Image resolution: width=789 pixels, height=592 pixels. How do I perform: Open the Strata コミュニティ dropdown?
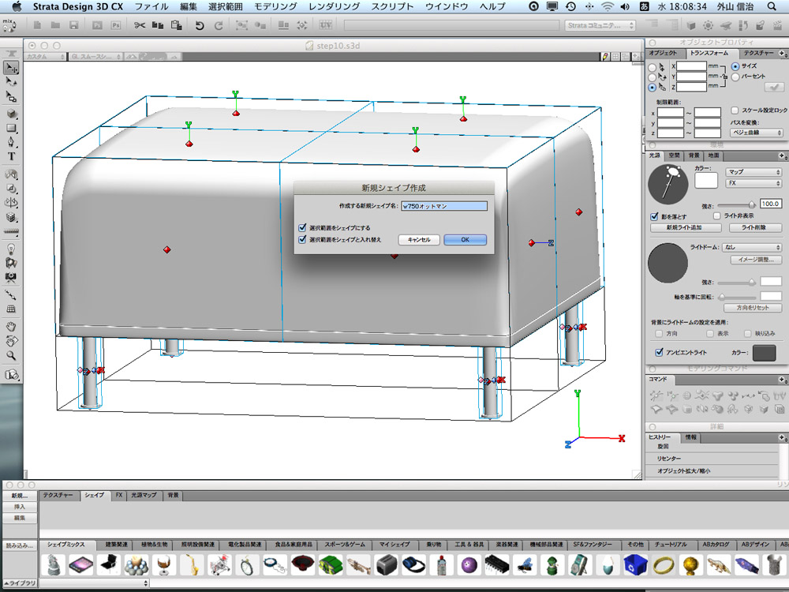(x=600, y=25)
